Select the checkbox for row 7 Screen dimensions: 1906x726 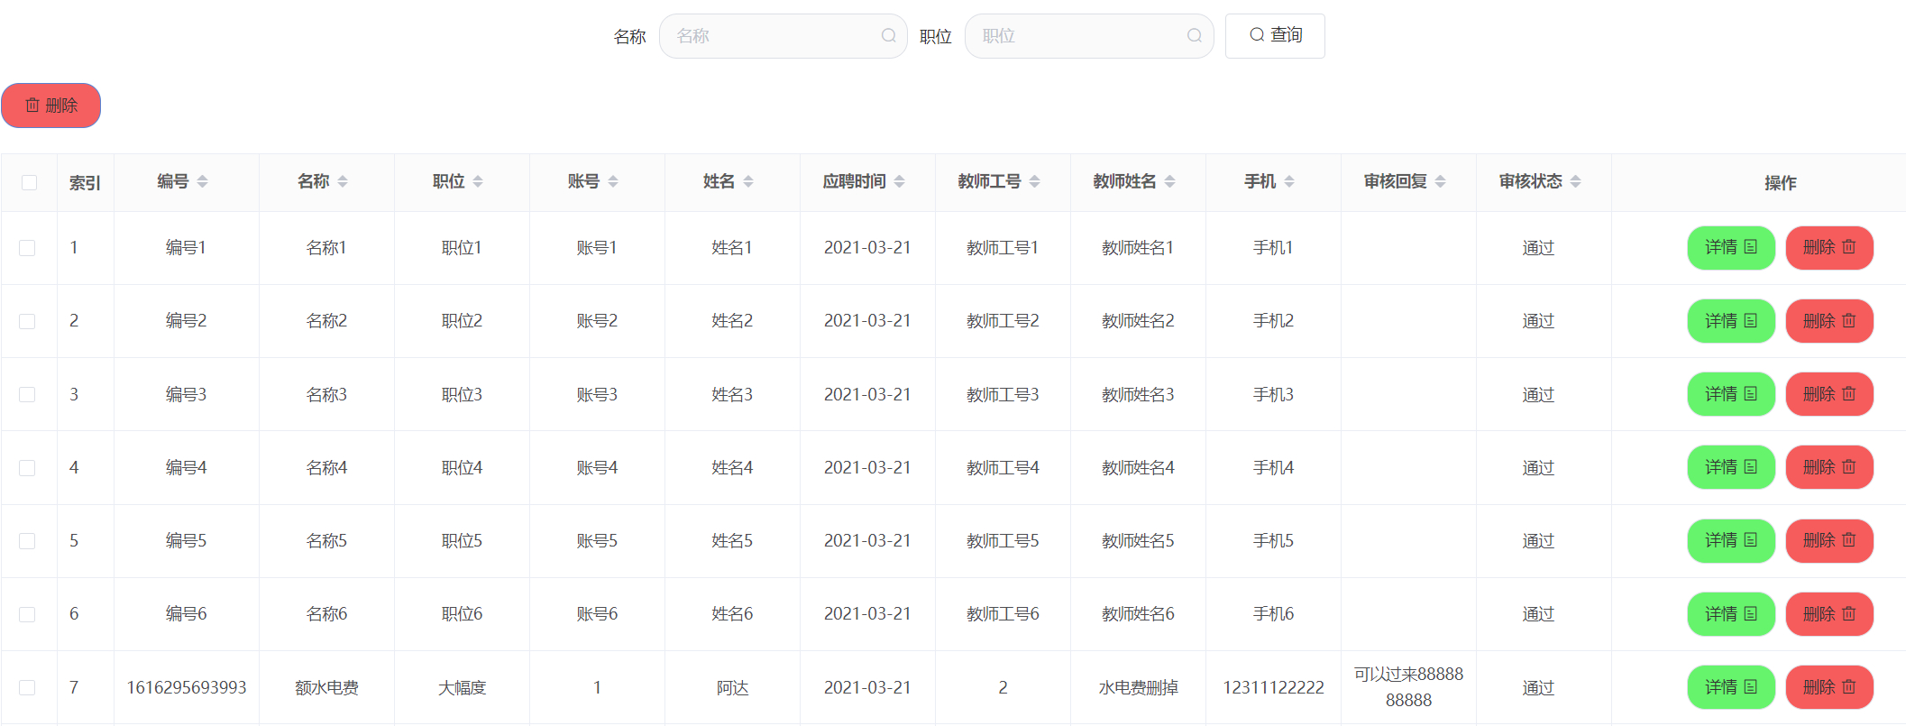click(27, 688)
